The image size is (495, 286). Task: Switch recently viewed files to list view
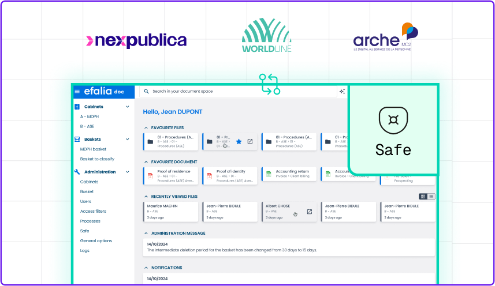point(431,197)
